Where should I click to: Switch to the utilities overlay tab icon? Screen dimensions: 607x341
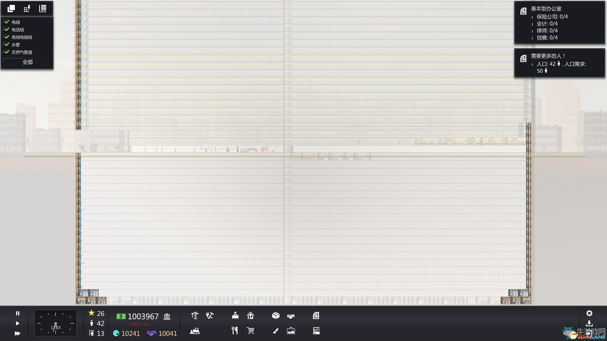point(27,9)
